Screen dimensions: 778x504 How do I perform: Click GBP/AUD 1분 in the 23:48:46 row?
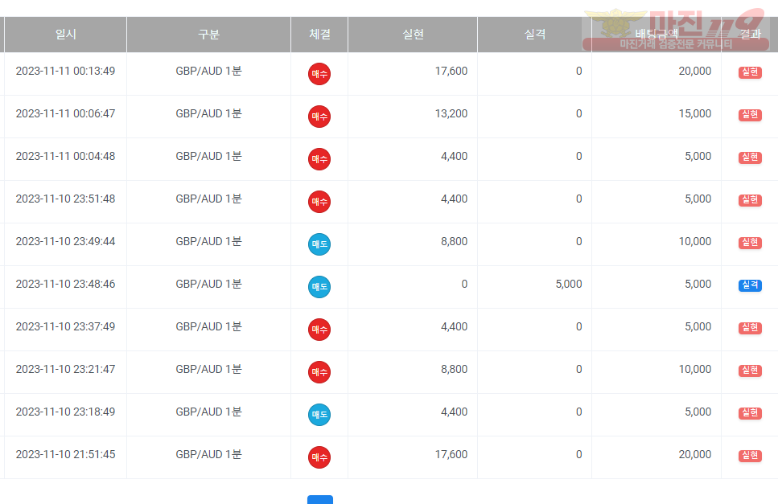pos(208,284)
